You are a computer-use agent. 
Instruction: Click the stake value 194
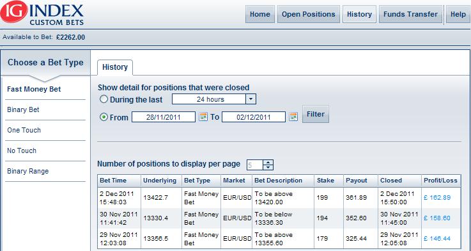pos(322,218)
